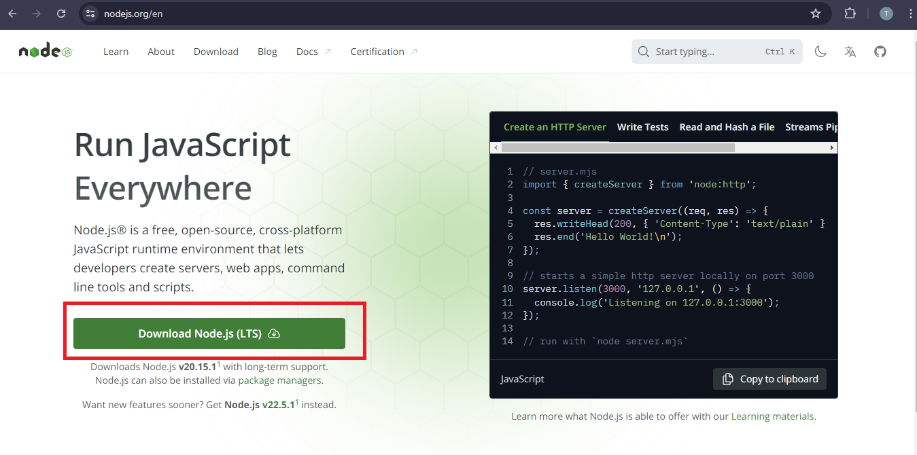Image resolution: width=917 pixels, height=455 pixels.
Task: Open the About nav item
Action: point(161,52)
